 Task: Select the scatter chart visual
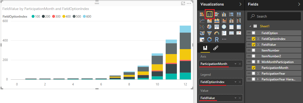(x=202, y=27)
